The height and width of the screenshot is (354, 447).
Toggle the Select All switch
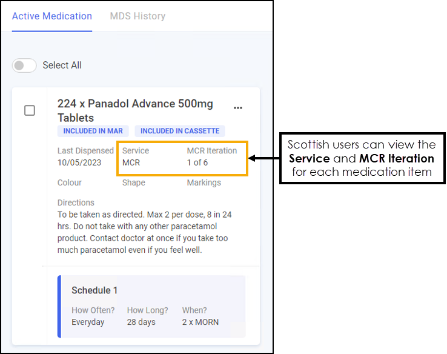pyautogui.click(x=25, y=65)
